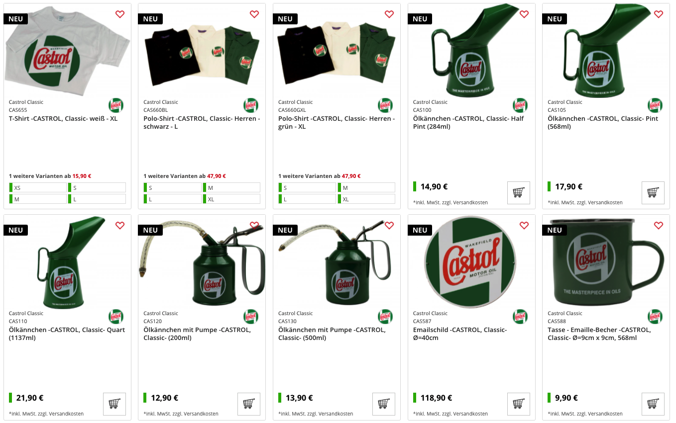The image size is (676, 423).
Task: Add Quart (1137ml) oil can to cart
Action: point(114,404)
